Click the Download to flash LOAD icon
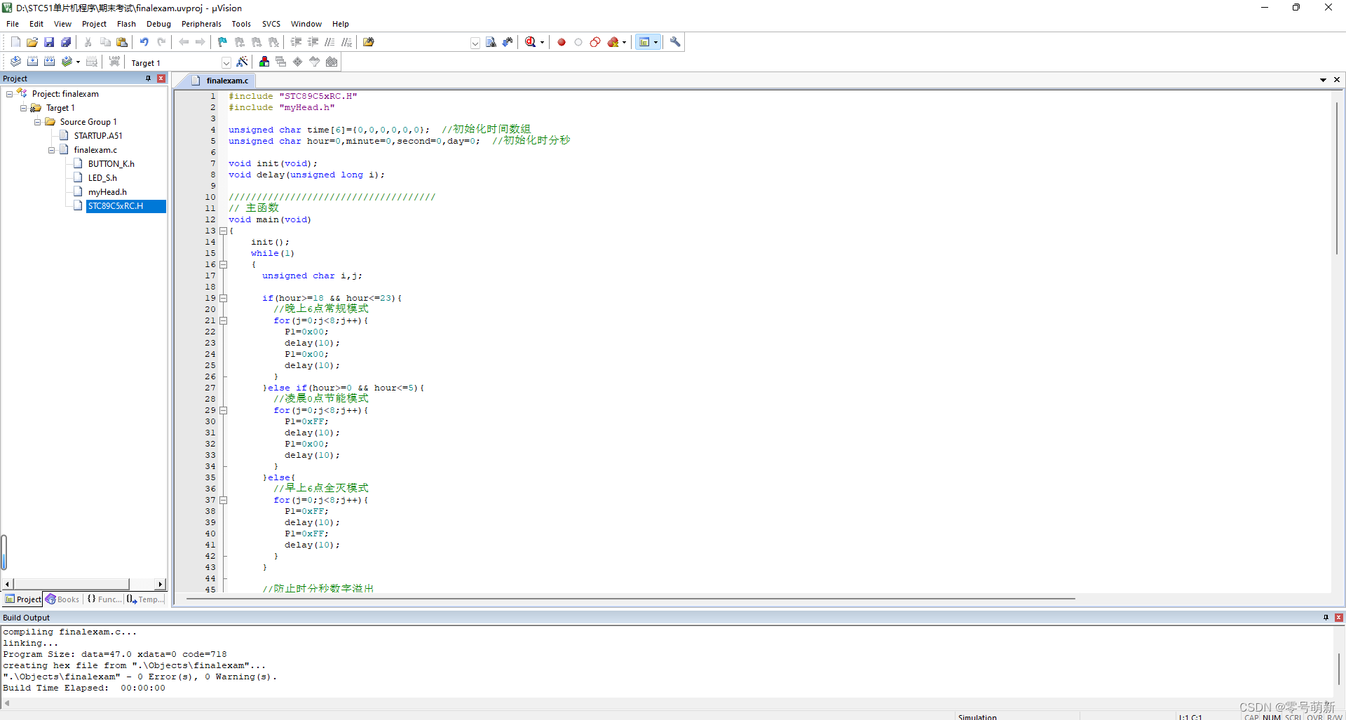This screenshot has height=720, width=1346. point(114,62)
